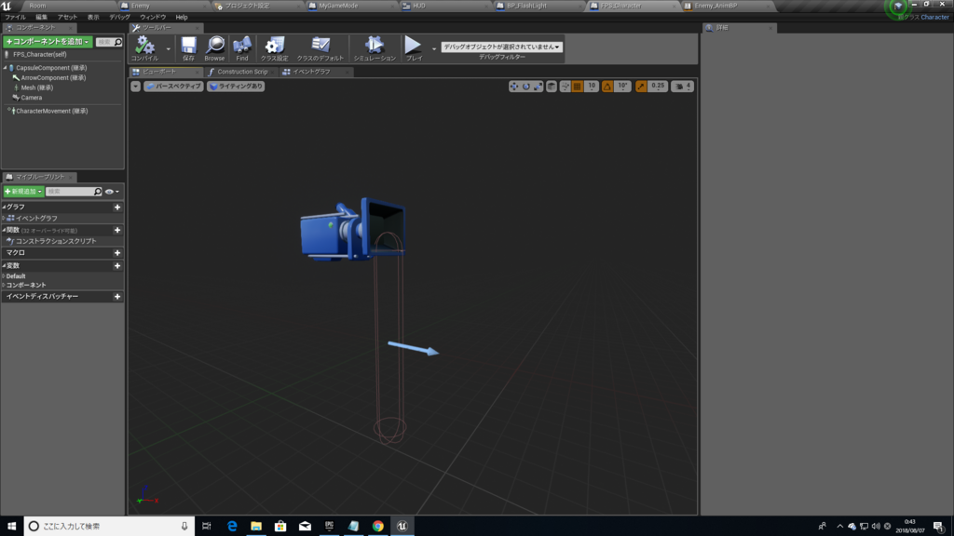954x536 pixels.
Task: Adjust camera speed setting 4
Action: (682, 87)
